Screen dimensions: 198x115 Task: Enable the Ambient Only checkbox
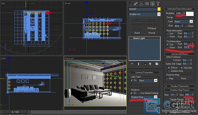[169, 71]
